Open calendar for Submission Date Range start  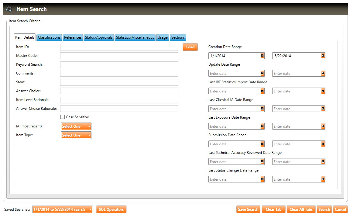coord(262,144)
